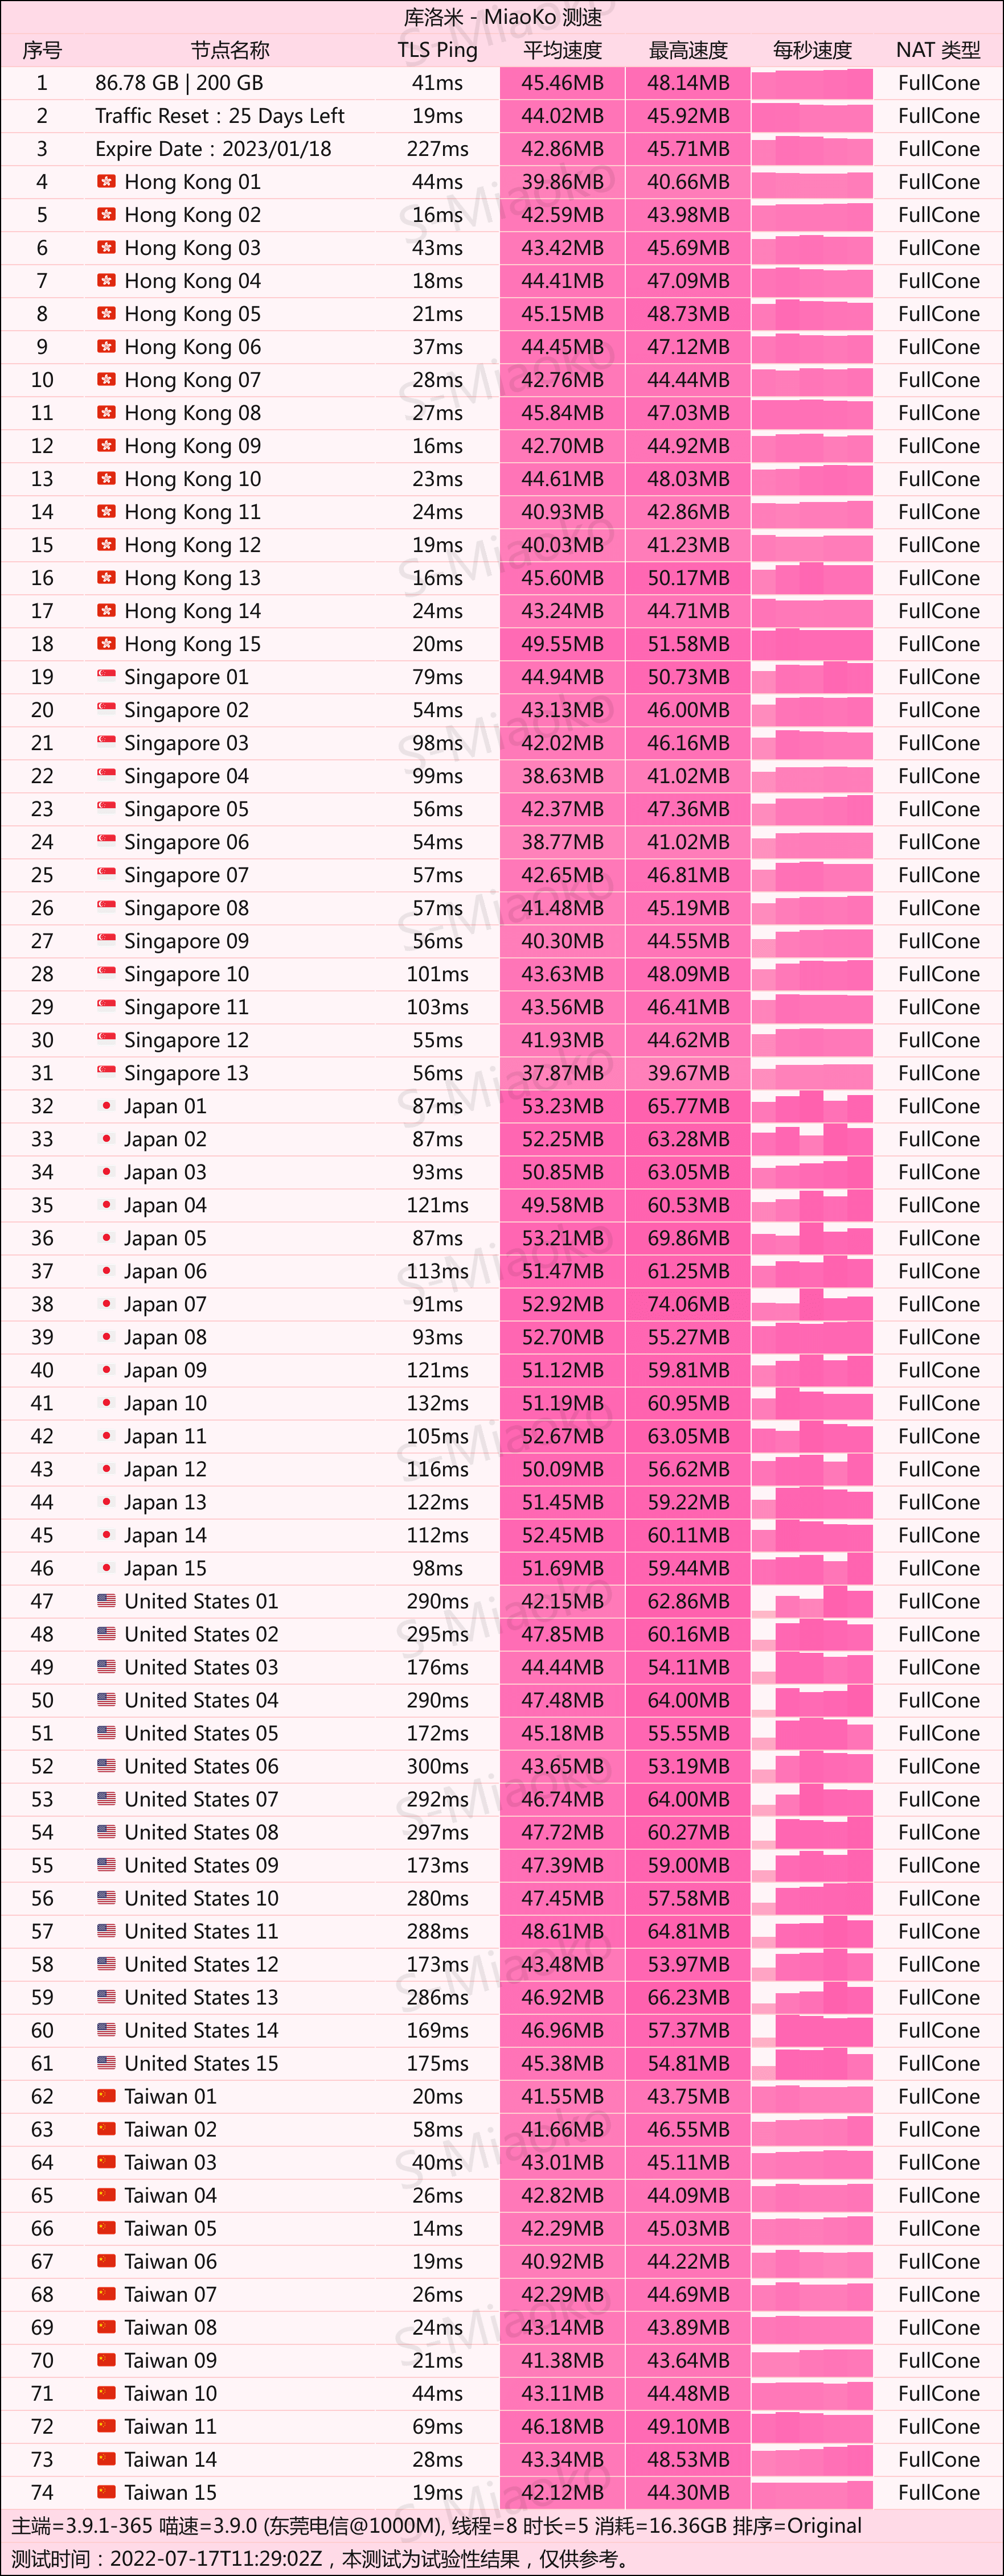Click the Japan 01 flag icon
The width and height of the screenshot is (1004, 2576).
[x=106, y=1105]
